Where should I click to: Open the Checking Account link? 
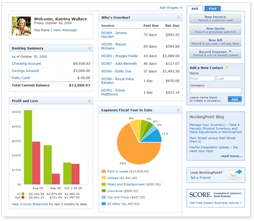tap(26, 63)
